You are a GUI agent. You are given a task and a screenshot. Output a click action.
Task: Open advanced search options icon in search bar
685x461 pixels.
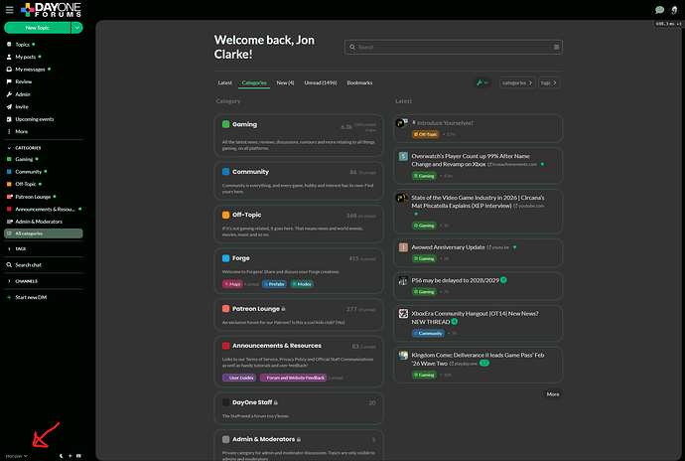[x=556, y=47]
